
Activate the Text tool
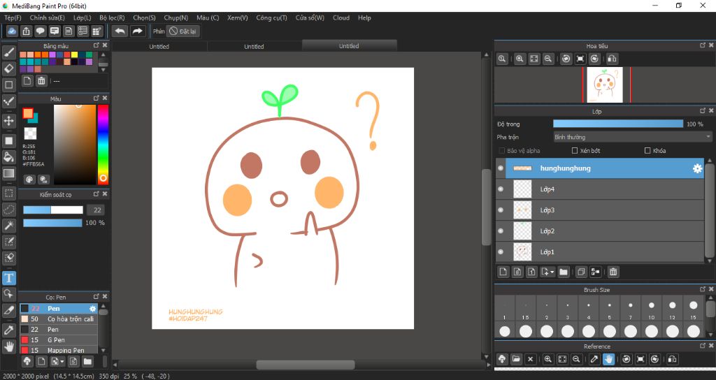[x=8, y=278]
